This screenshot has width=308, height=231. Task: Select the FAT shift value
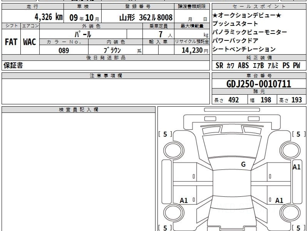(x=11, y=42)
